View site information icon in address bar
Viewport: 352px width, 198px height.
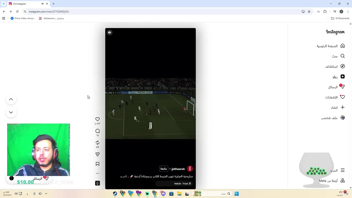(x=25, y=12)
